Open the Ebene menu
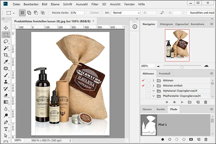Viewport: 216px width, 144px height. click(55, 4)
